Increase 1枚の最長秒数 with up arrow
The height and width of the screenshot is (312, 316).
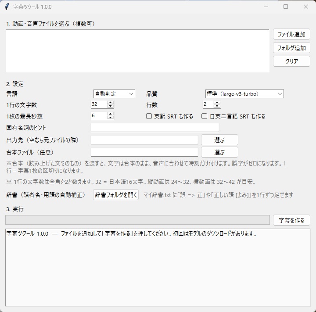click(x=111, y=114)
